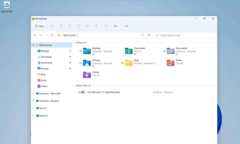Select the Videos folder icon in content pane
The width and height of the screenshot is (240, 144).
click(x=87, y=75)
